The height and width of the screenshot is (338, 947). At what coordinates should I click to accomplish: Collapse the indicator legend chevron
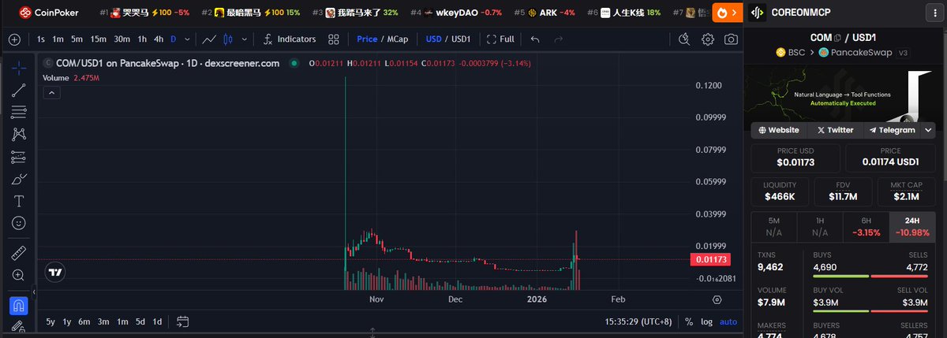pos(51,92)
